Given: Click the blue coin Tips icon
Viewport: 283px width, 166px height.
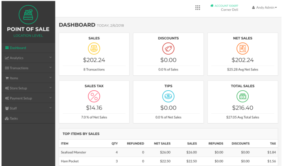Looking at the screenshot, I should (168, 96).
